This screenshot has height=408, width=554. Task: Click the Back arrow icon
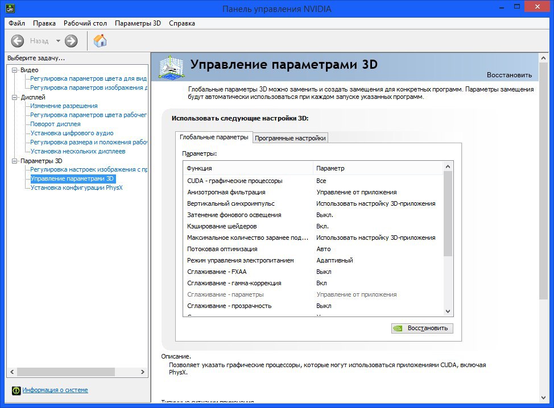[x=17, y=41]
